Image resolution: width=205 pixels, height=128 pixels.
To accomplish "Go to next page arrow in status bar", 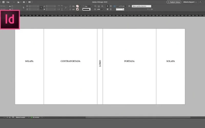I will tap(7, 117).
